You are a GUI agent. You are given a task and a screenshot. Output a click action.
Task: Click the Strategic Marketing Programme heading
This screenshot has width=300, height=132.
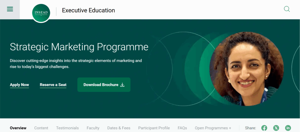(79, 47)
